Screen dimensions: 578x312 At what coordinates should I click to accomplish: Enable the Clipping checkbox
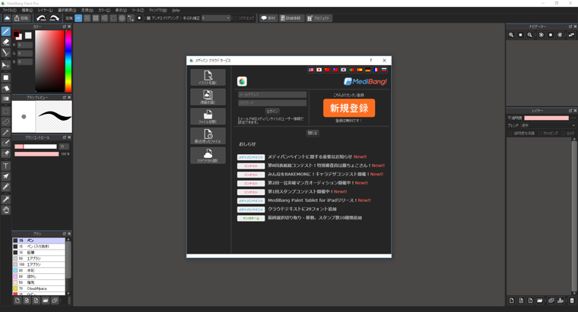click(x=540, y=133)
